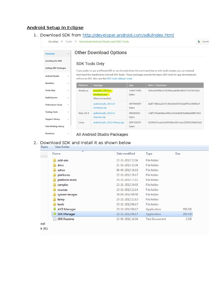Select the sources folder icon
Screen dimensions: 222x297
click(55, 190)
